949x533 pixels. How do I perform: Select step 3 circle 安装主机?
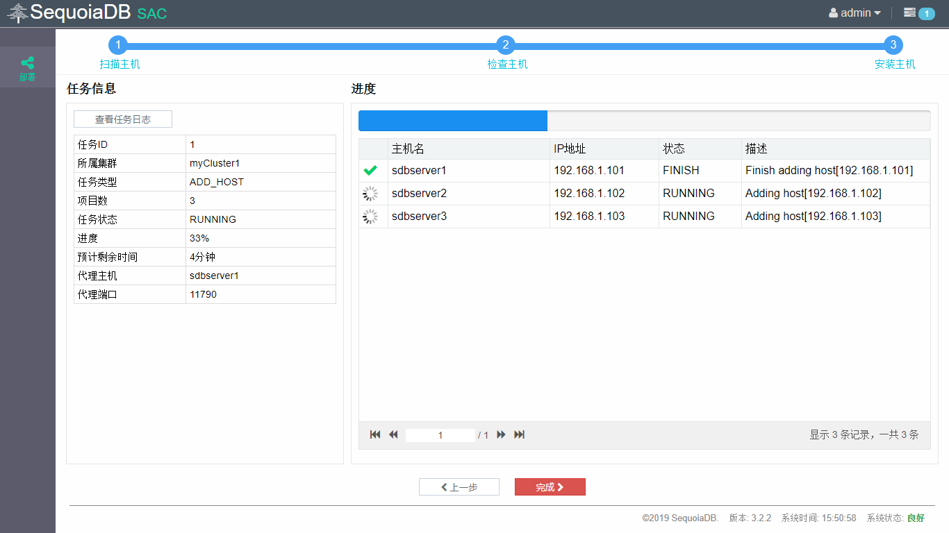point(893,45)
